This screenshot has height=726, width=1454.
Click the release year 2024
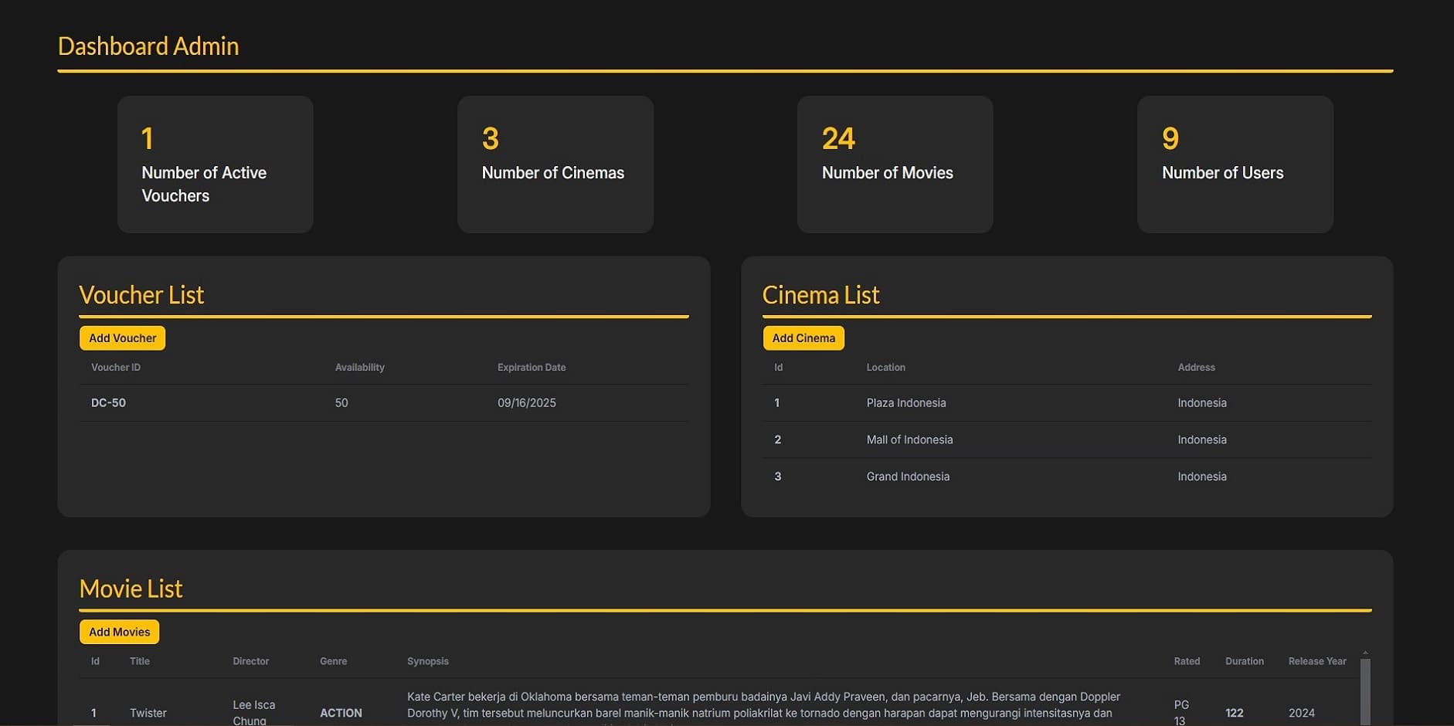coord(1302,713)
